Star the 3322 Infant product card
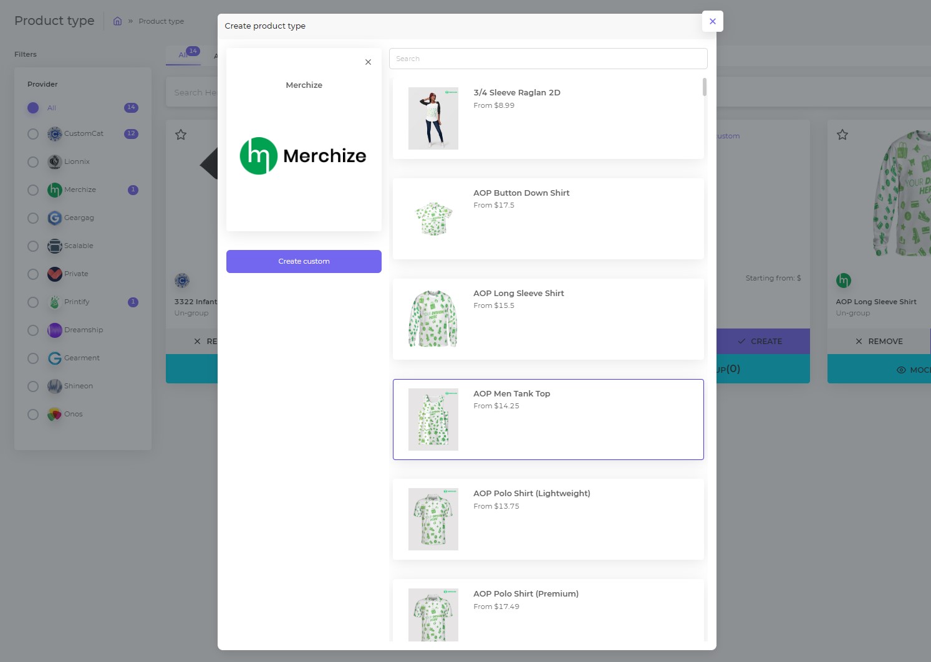This screenshot has height=662, width=931. [181, 135]
